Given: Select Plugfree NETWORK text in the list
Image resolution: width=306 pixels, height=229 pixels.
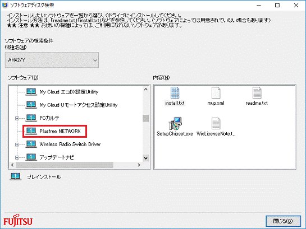Looking at the screenshot, I should click(x=60, y=131).
